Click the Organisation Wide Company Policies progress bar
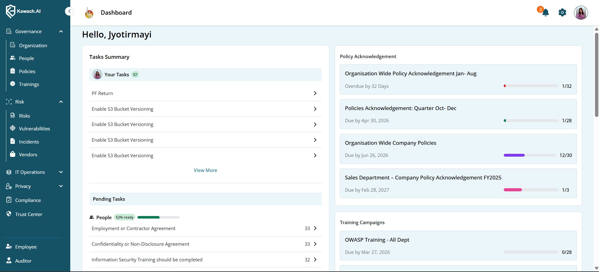This screenshot has height=272, width=599. [529, 155]
